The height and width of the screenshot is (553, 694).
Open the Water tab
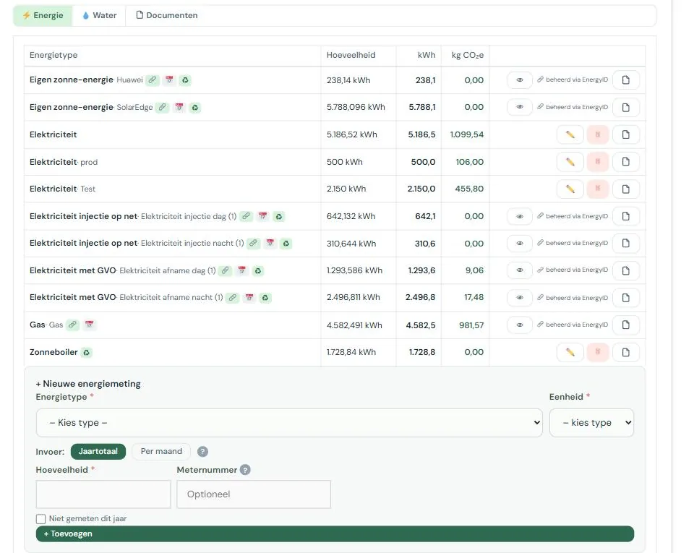99,15
